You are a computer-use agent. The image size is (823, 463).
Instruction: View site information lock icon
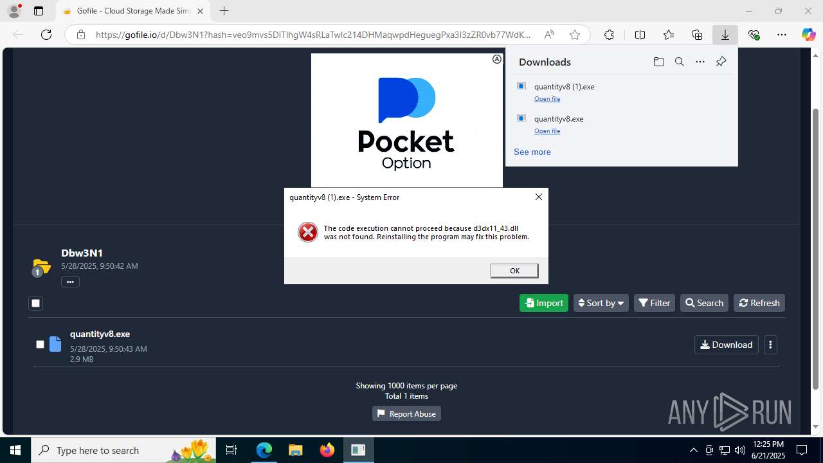[x=81, y=35]
